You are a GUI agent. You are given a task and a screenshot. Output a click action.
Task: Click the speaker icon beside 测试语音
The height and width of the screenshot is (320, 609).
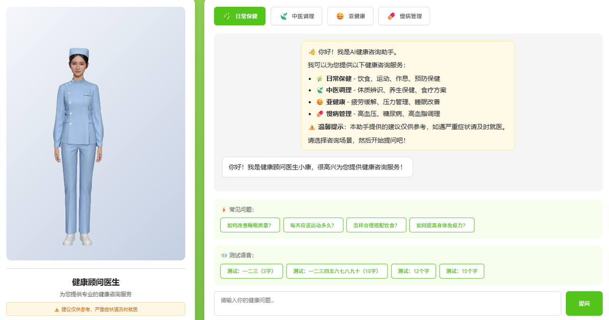[x=224, y=255]
